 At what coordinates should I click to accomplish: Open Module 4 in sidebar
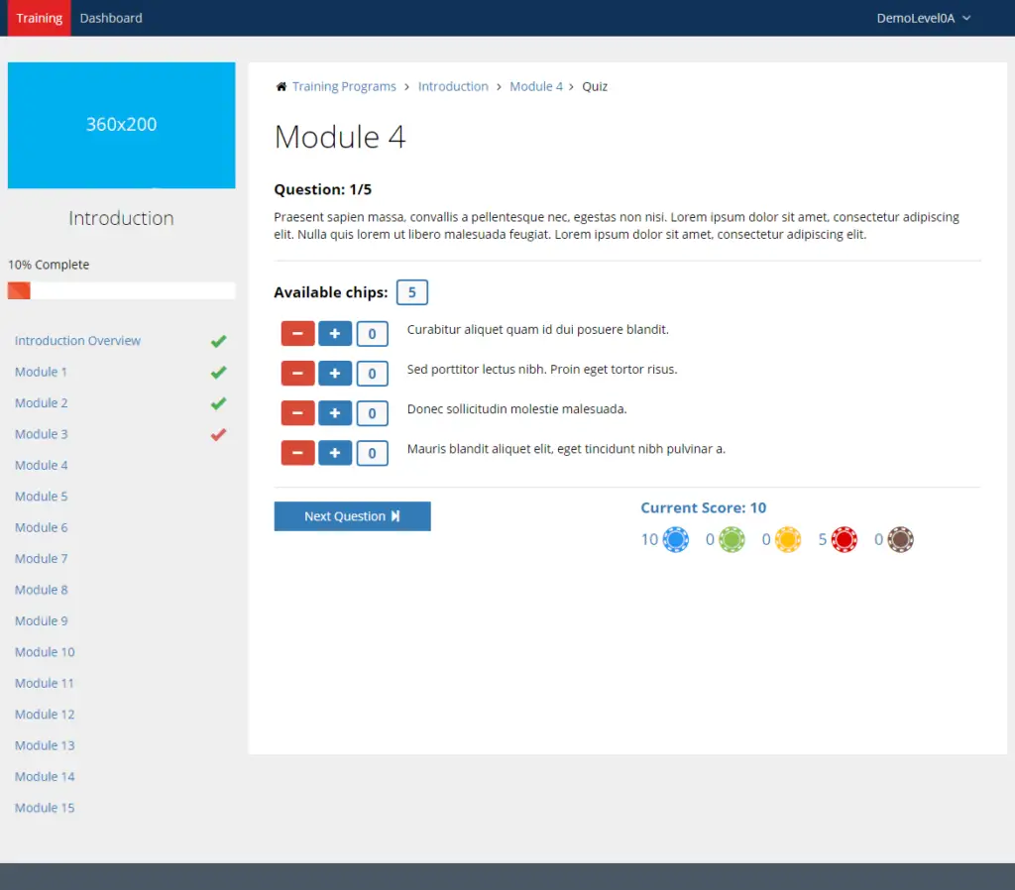click(x=41, y=465)
